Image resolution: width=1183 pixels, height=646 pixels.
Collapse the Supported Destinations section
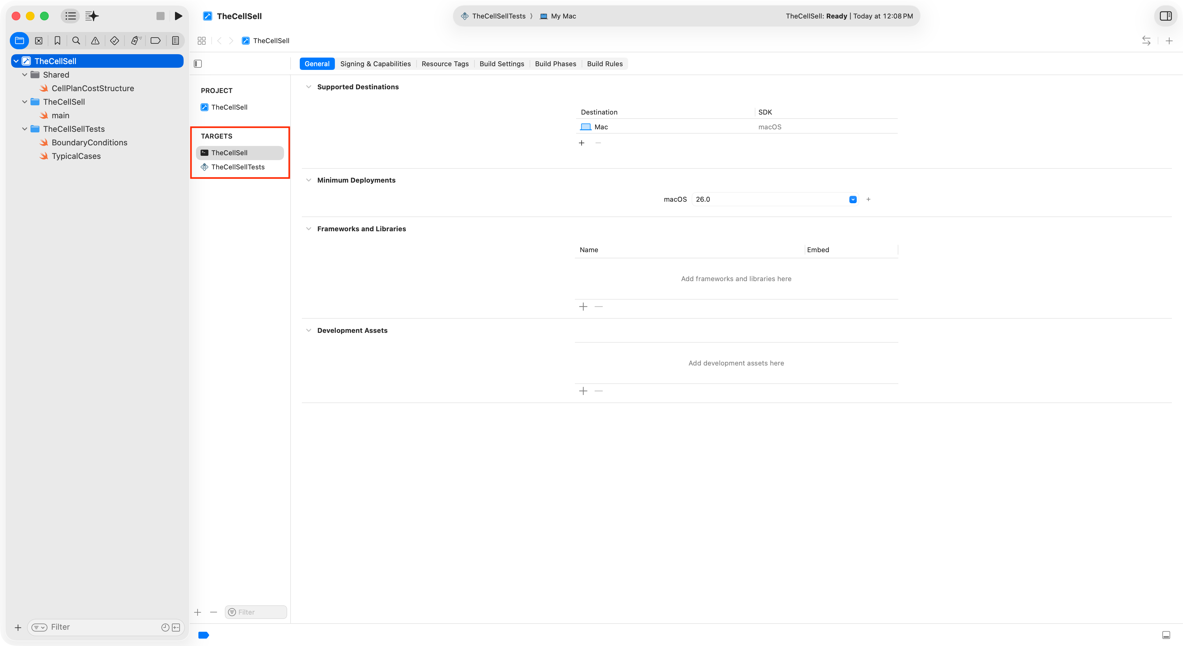click(x=309, y=87)
